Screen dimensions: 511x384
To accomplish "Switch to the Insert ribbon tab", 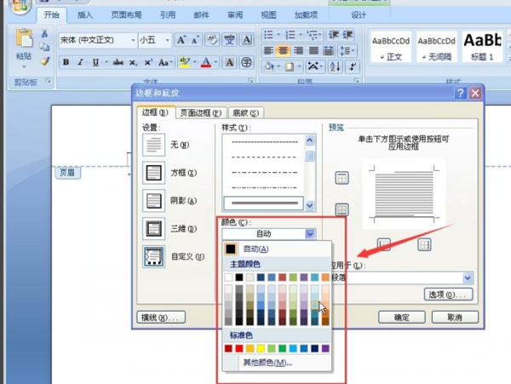I will [x=84, y=15].
